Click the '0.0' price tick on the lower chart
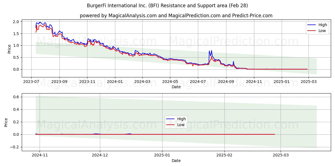335x167 pixels. [16, 134]
